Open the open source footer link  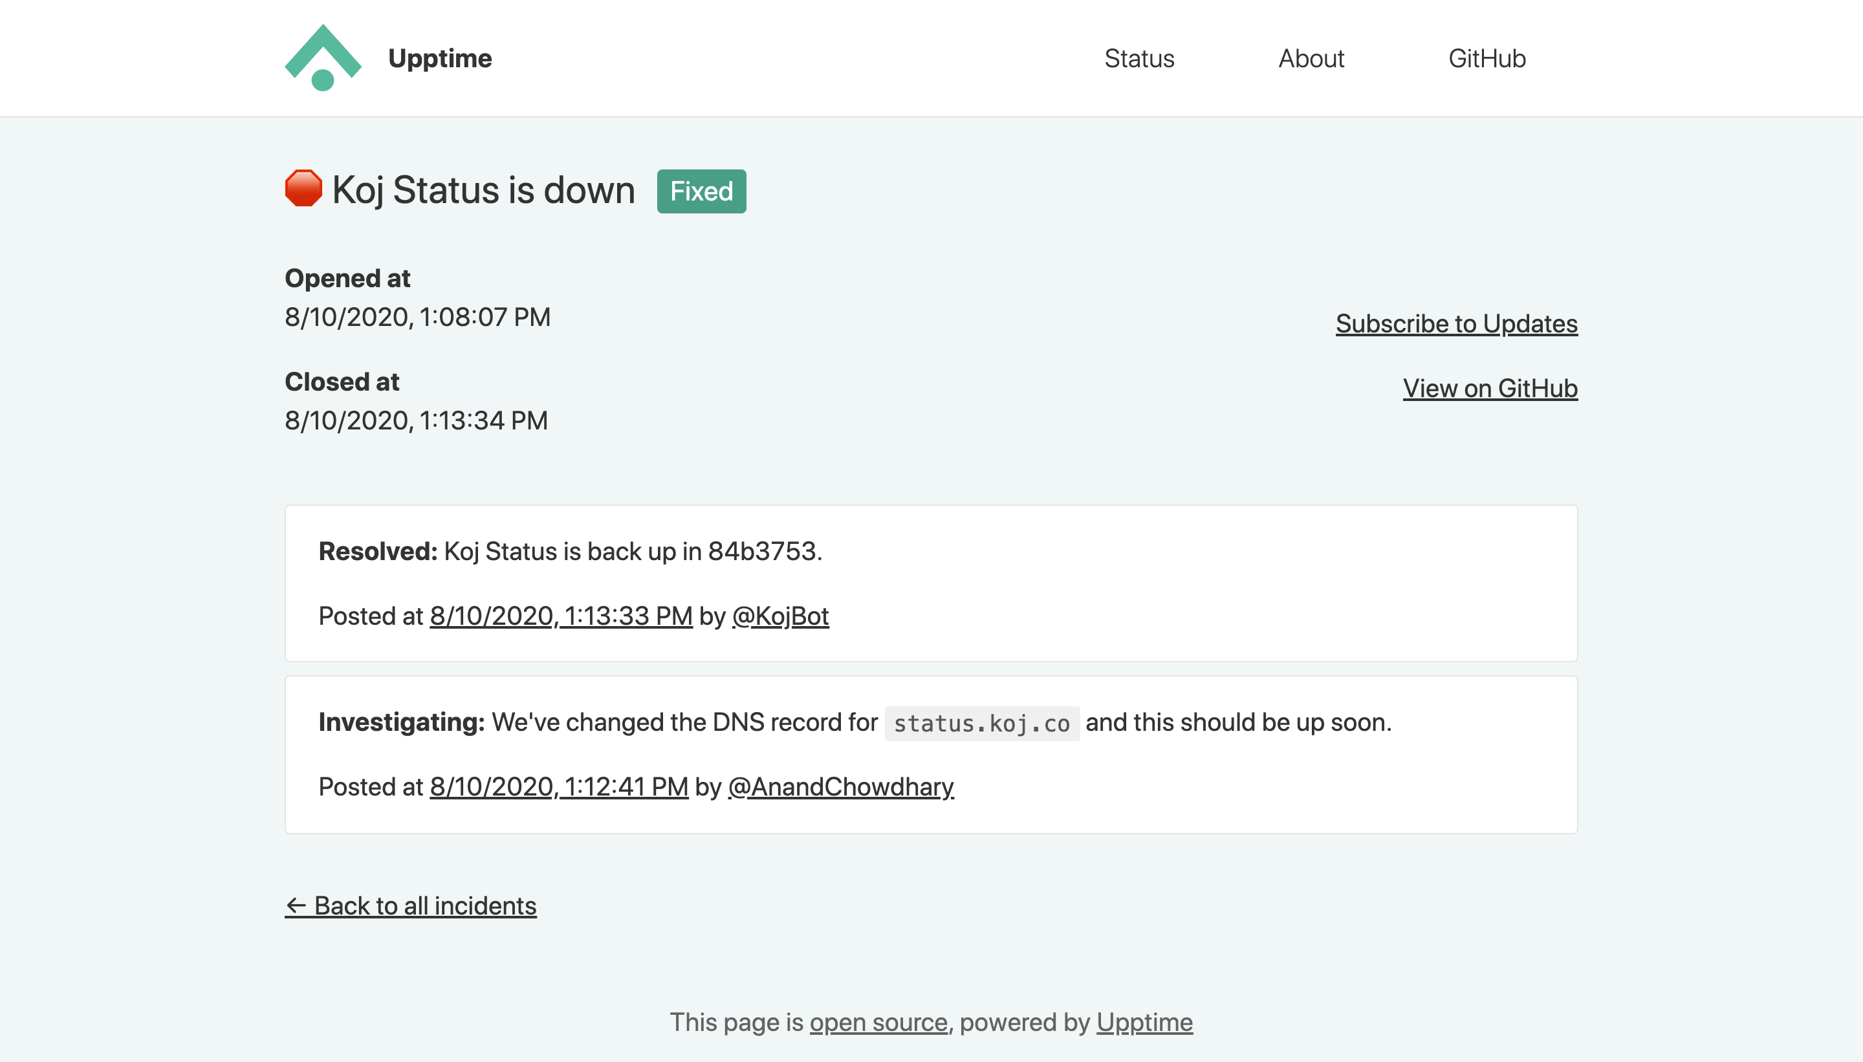point(878,1022)
